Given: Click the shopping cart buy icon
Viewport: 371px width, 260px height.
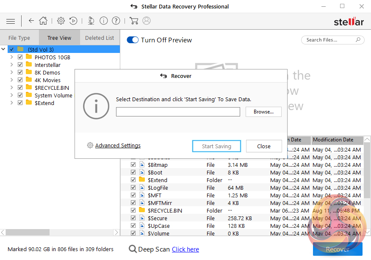Looking at the screenshot, I should click(134, 21).
